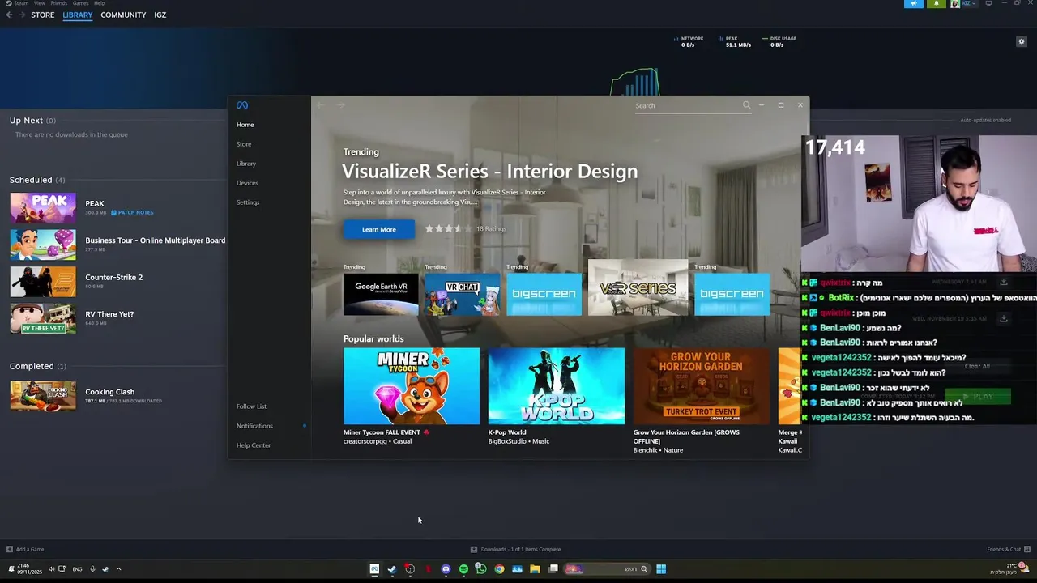
Task: Switch to the STORE tab in Steam
Action: click(x=43, y=15)
